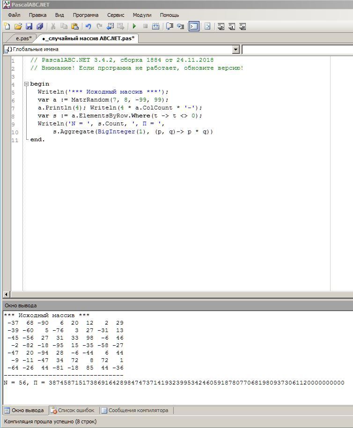
Task: Save the current file
Action: pyautogui.click(x=29, y=26)
